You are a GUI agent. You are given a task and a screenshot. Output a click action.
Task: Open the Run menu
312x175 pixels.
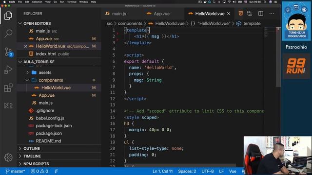point(62,2)
